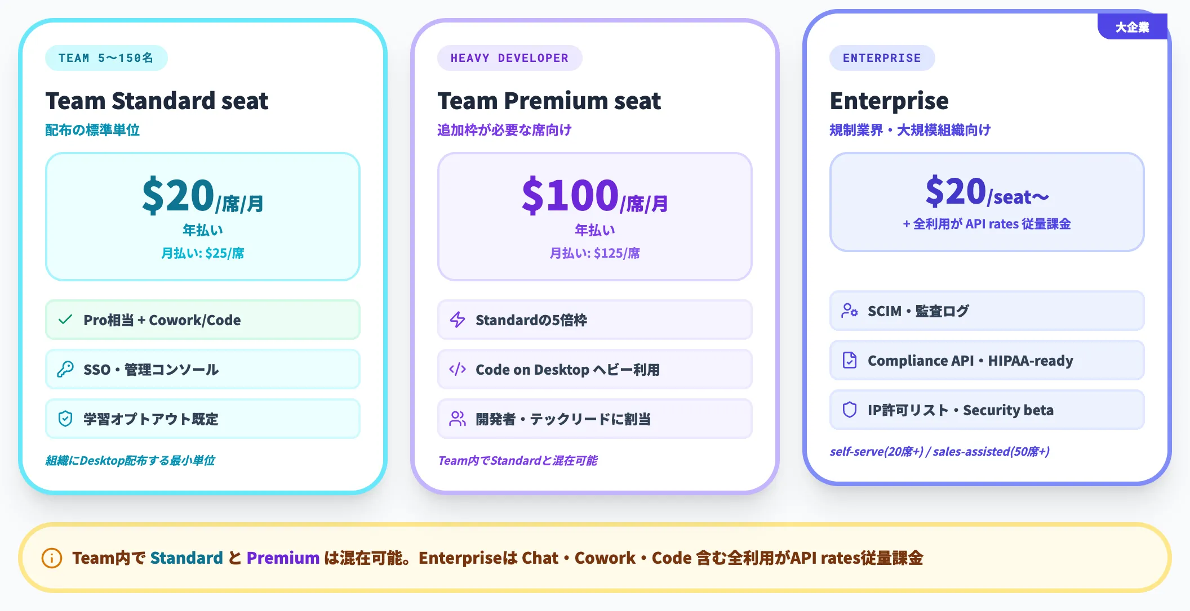The width and height of the screenshot is (1190, 611).
Task: Select the HEAVY DEVELOPER badge
Action: pyautogui.click(x=509, y=58)
